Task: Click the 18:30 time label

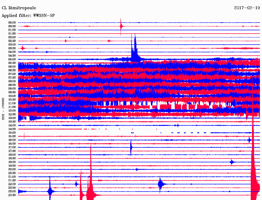Action: (12, 158)
